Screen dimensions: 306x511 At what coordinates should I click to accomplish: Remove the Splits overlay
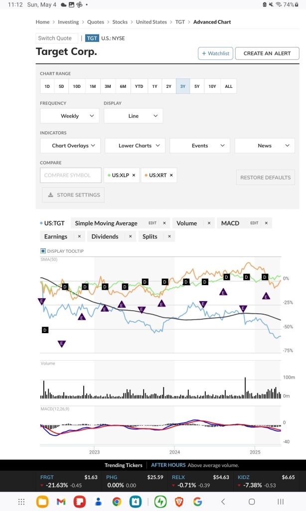coord(169,236)
